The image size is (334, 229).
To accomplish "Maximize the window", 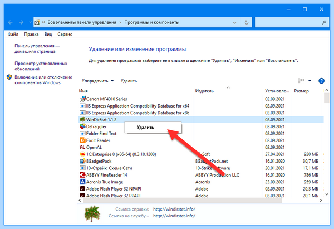I will pyautogui.click(x=304, y=9).
